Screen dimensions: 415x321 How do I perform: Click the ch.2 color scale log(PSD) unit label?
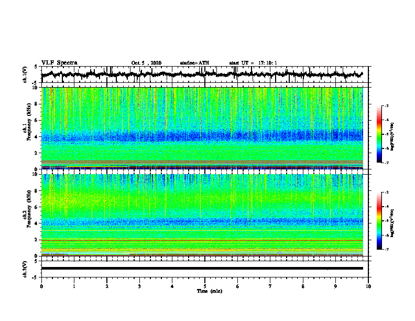pos(392,223)
